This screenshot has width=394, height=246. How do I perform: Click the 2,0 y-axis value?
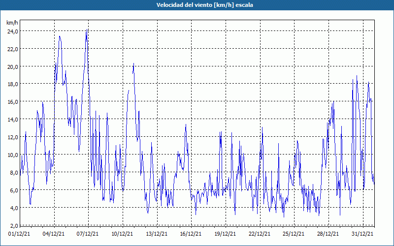[14, 225]
